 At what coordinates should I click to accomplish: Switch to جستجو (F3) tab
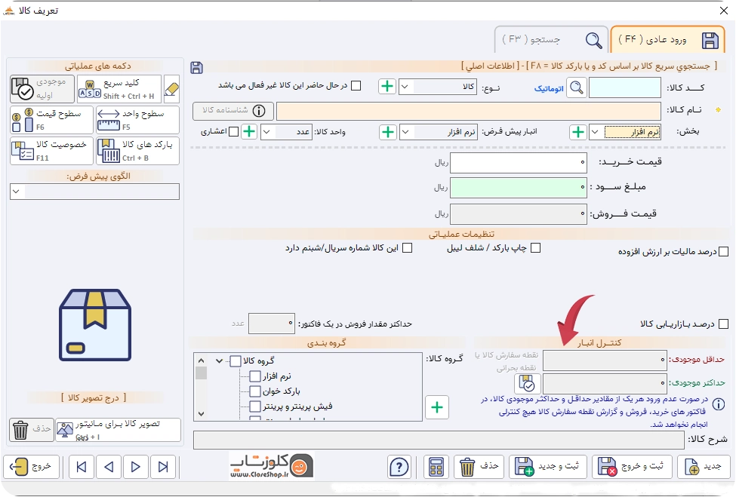(551, 39)
